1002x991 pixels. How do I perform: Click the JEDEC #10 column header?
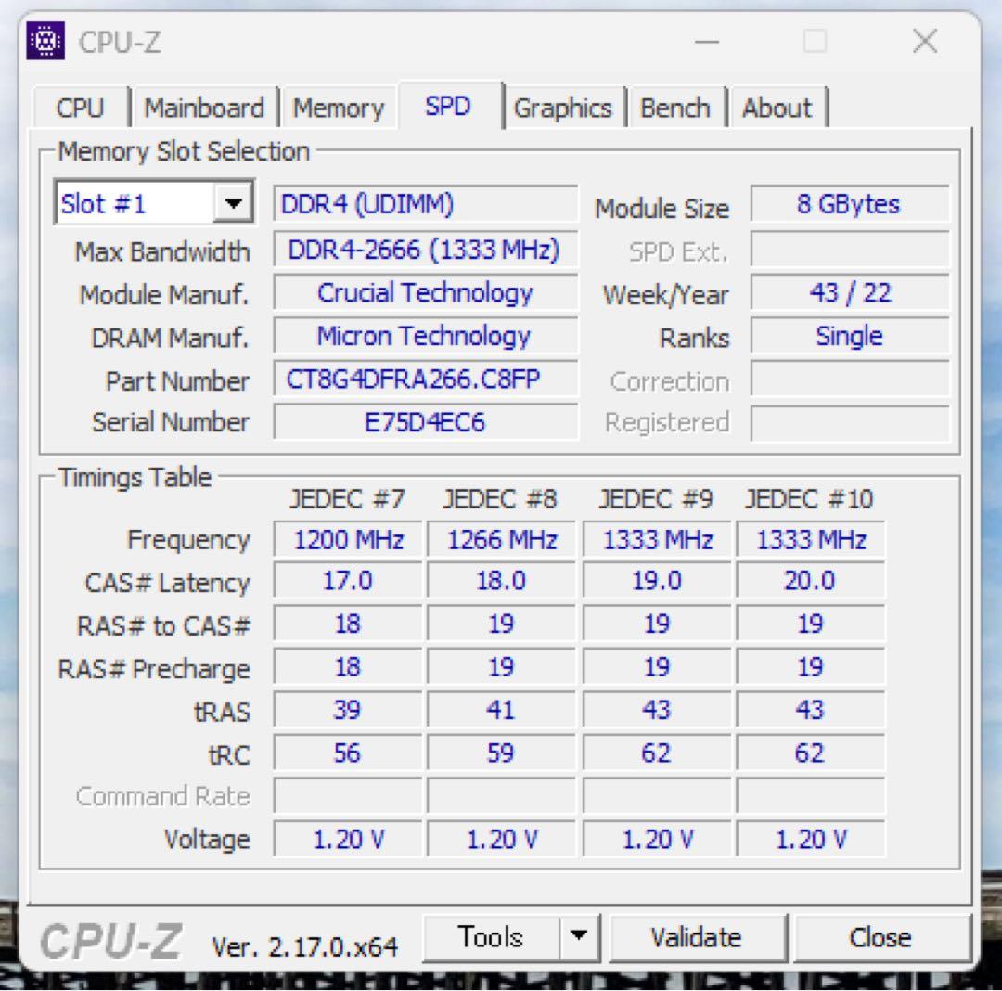pos(809,499)
